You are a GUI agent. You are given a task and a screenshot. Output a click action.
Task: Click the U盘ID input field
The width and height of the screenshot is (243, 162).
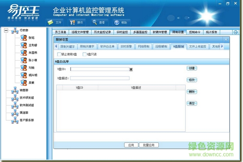[x=100, y=69]
